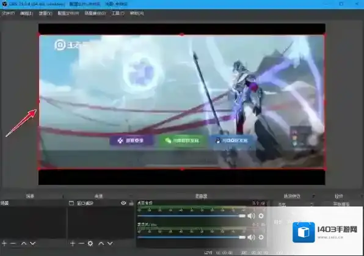Close the OBS window
The image size is (364, 256).
(357, 4)
